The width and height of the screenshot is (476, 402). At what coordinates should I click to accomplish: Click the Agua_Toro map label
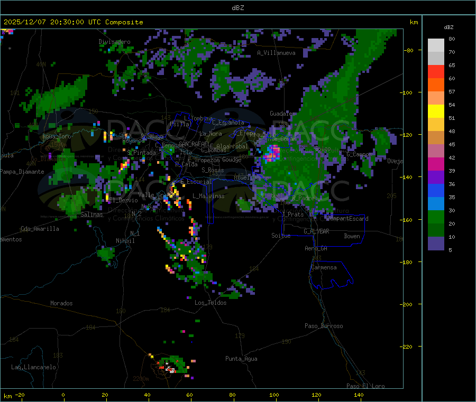pos(57,137)
